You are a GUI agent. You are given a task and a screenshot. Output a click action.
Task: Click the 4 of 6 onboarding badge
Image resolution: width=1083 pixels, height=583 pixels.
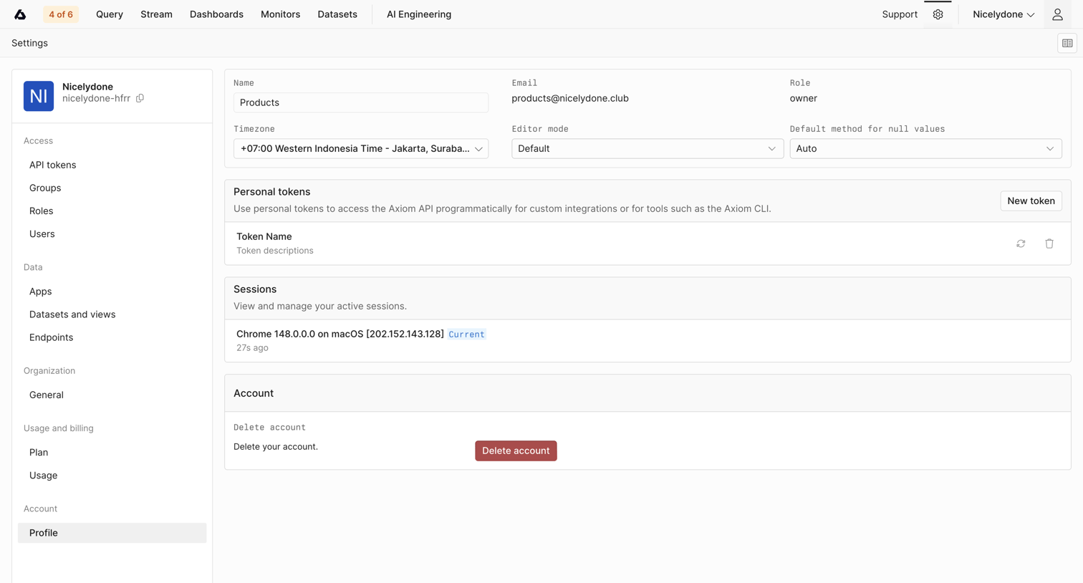tap(61, 14)
